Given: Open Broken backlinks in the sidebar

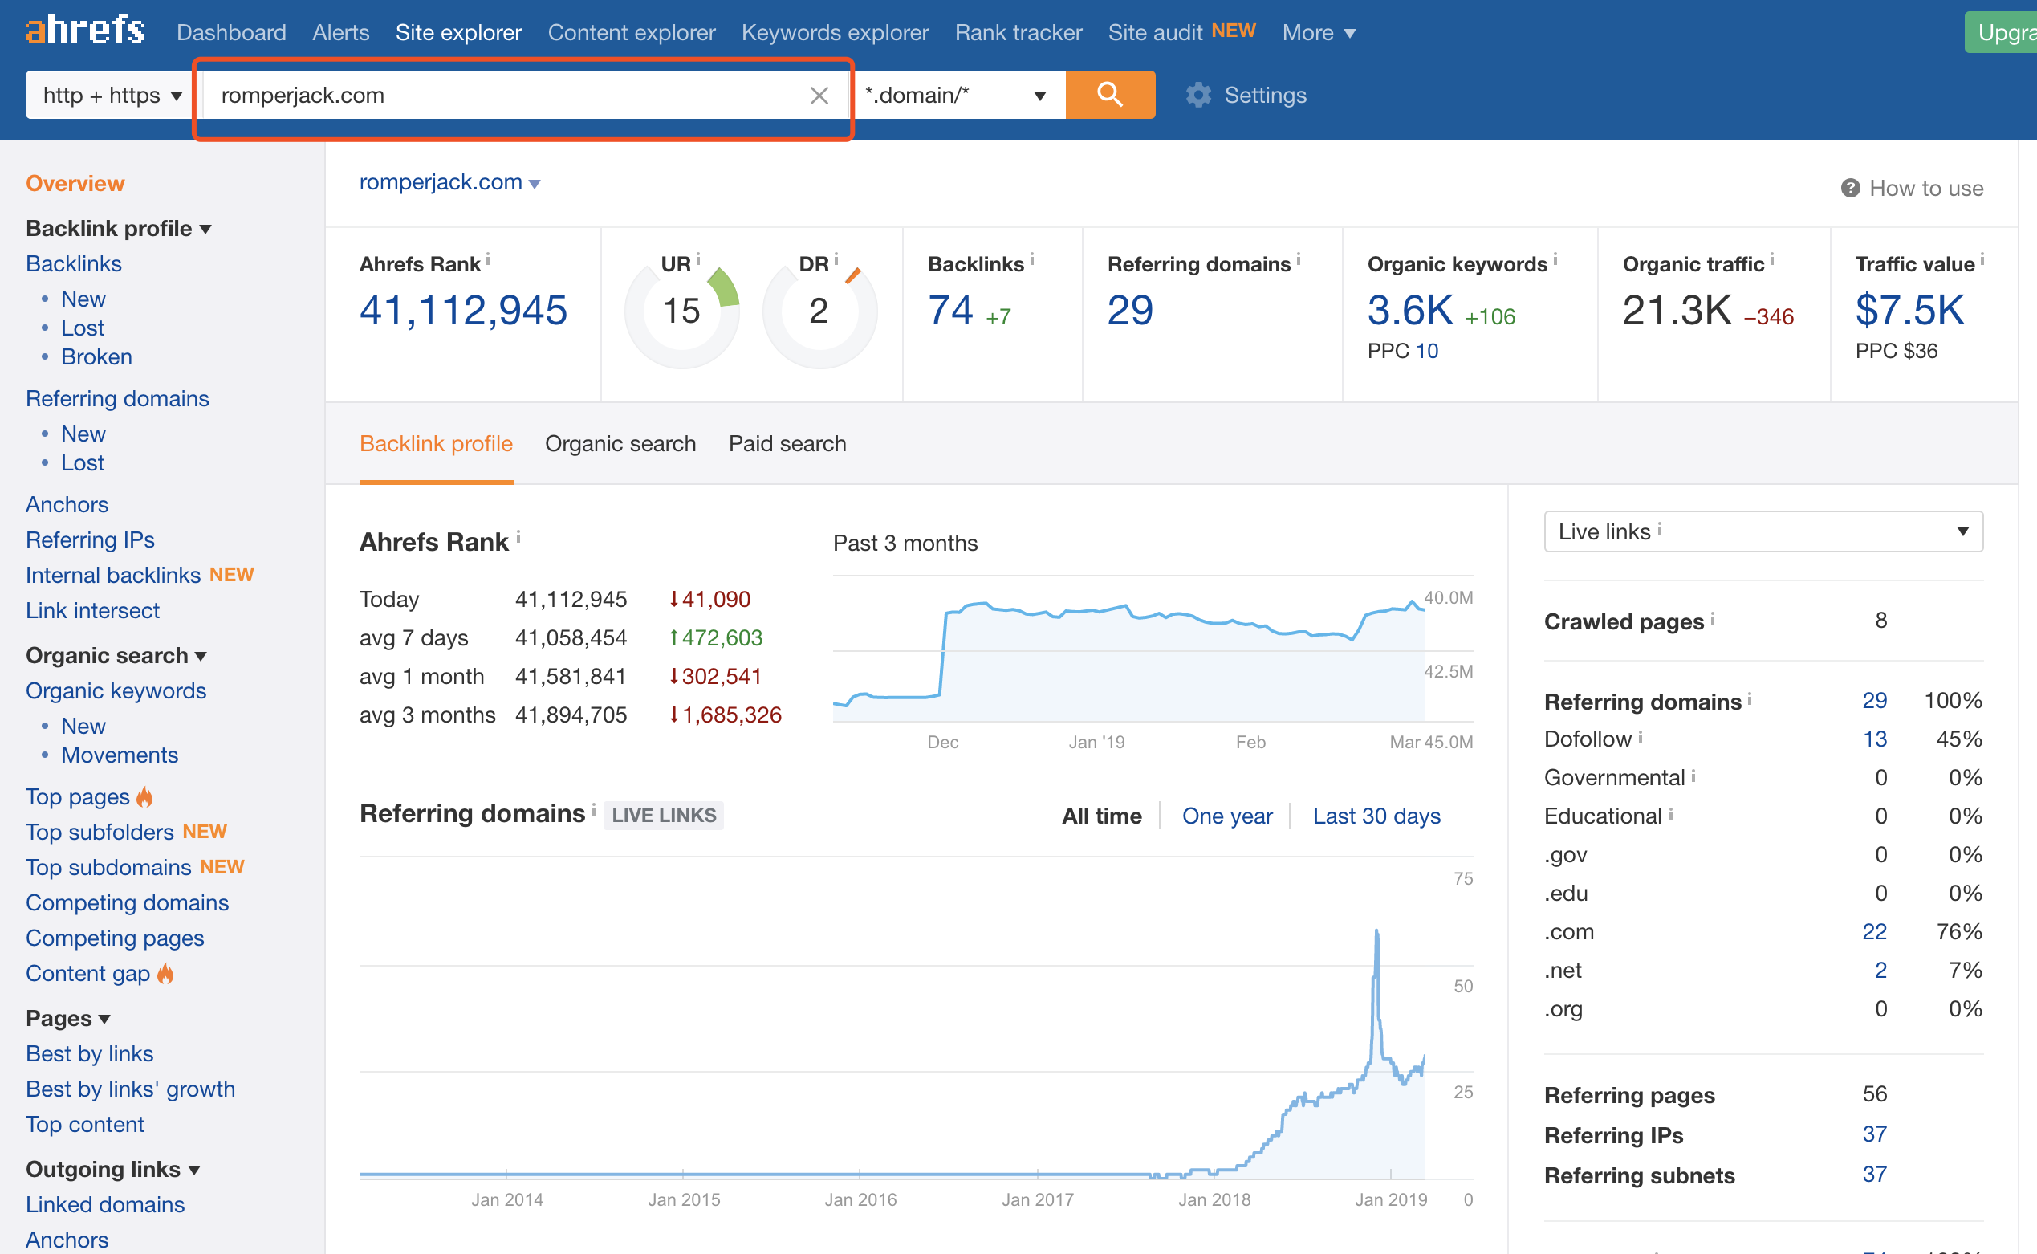Looking at the screenshot, I should (97, 356).
